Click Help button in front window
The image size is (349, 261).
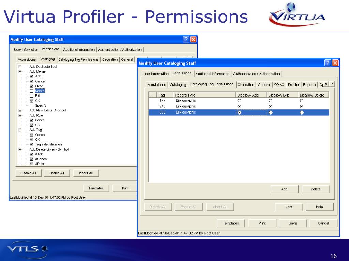point(319,207)
